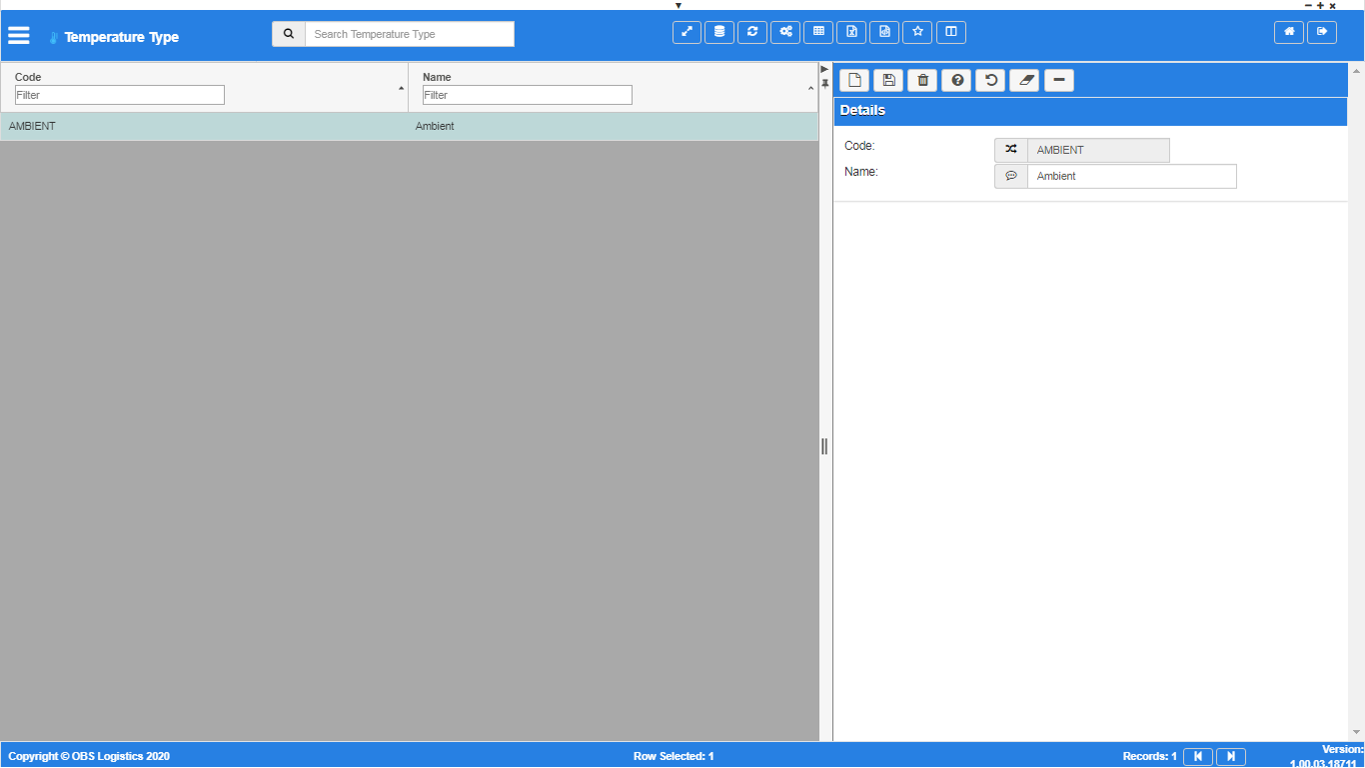
Task: Click the comment icon beside Name field
Action: 1011,176
